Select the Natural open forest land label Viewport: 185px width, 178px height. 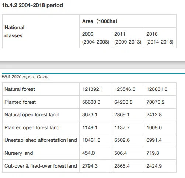point(31,114)
